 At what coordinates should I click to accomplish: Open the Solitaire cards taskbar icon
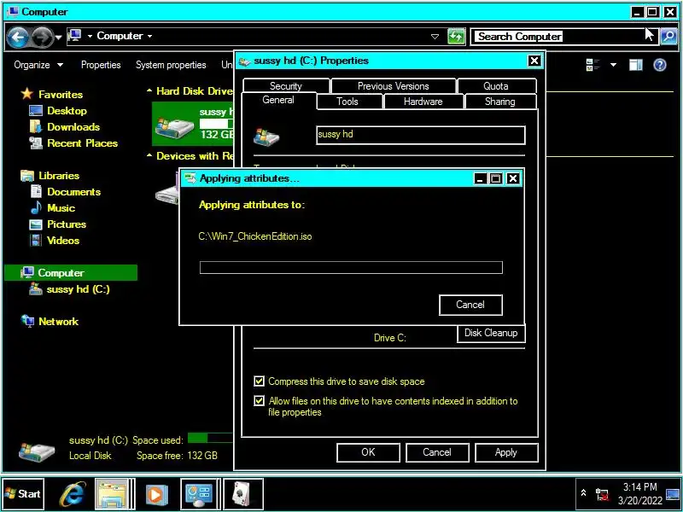point(243,494)
